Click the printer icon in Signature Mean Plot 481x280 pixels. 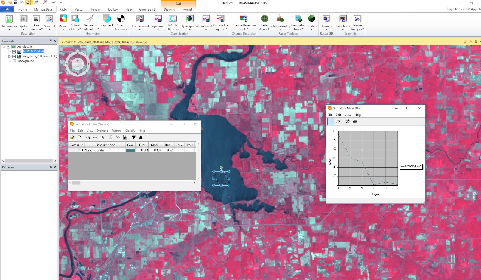coord(355,122)
